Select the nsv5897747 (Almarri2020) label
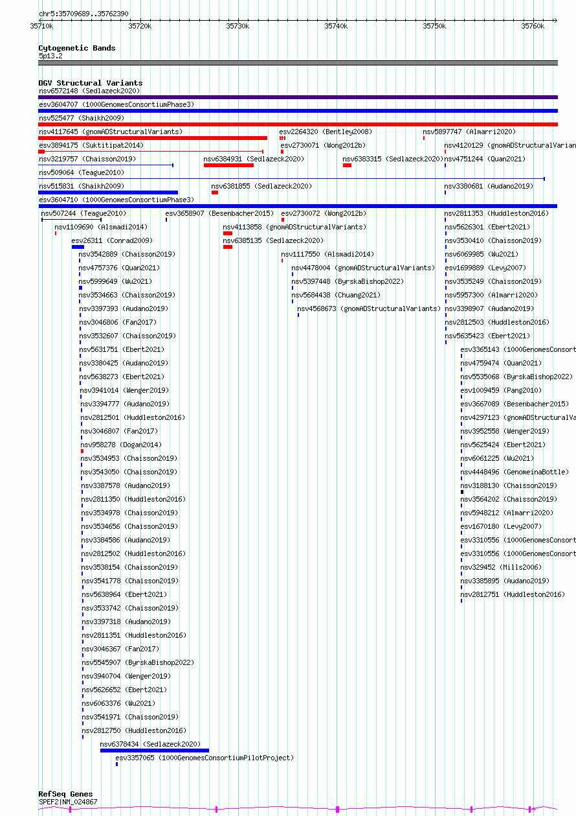The width and height of the screenshot is (576, 816). [x=469, y=132]
